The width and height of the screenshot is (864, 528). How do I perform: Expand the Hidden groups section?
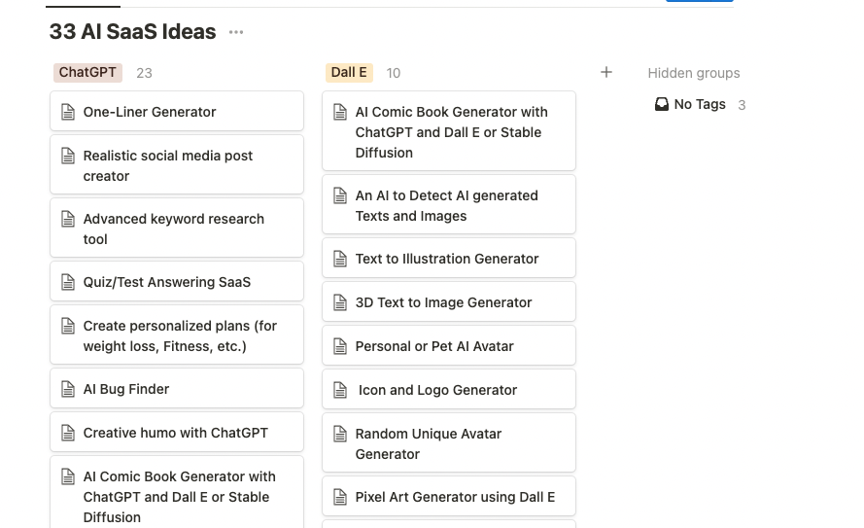693,73
